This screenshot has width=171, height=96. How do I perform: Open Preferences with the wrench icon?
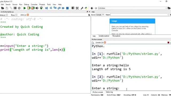[82, 8]
